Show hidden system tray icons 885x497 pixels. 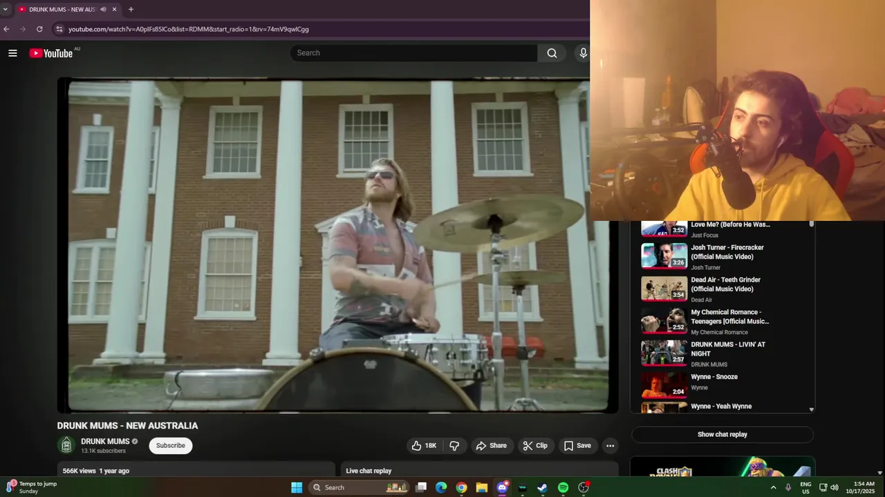(x=773, y=487)
